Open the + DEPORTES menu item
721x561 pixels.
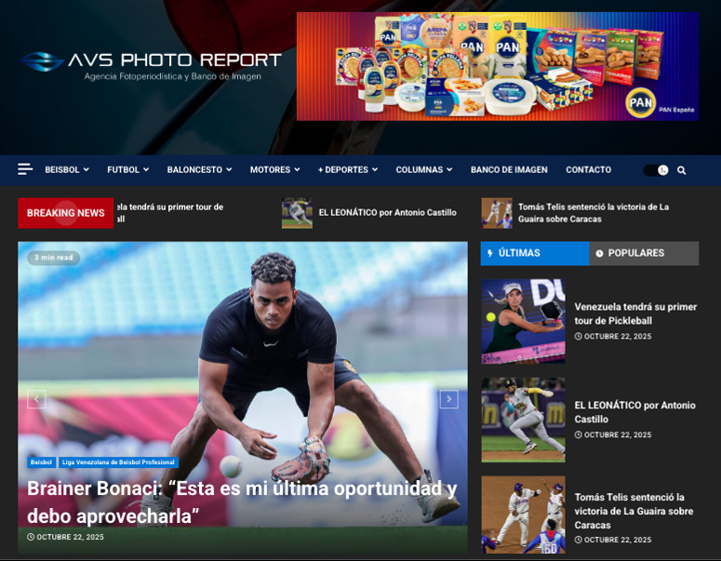(x=343, y=169)
